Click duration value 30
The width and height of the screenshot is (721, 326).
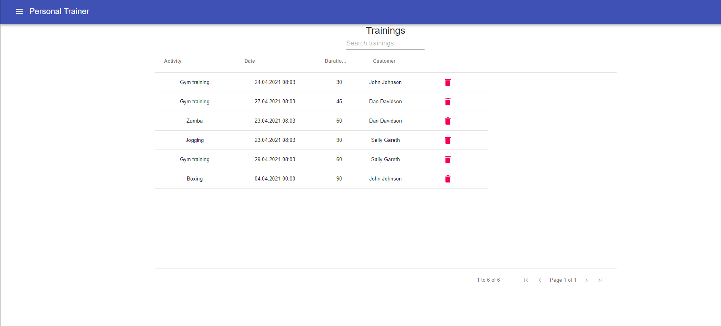pyautogui.click(x=339, y=82)
